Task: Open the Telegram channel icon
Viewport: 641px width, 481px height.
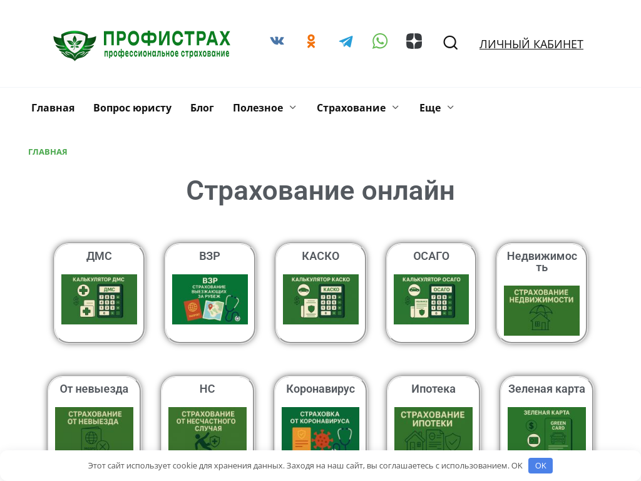Action: [x=346, y=41]
